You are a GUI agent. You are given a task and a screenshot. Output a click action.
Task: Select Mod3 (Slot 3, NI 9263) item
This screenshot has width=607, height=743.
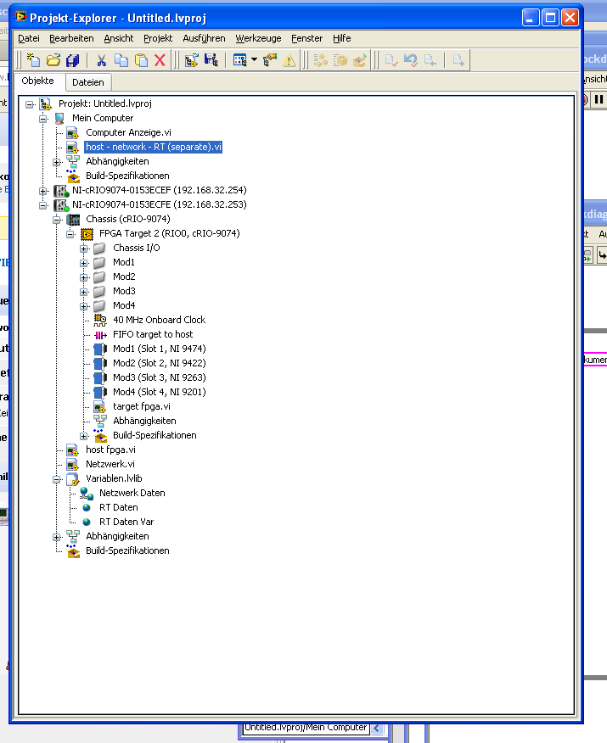coord(159,377)
